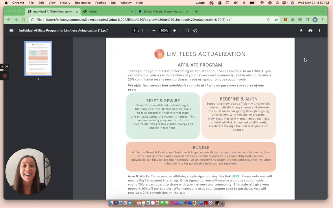The image size is (333, 208).
Task: Open the media controls icon
Action: click(300, 20)
